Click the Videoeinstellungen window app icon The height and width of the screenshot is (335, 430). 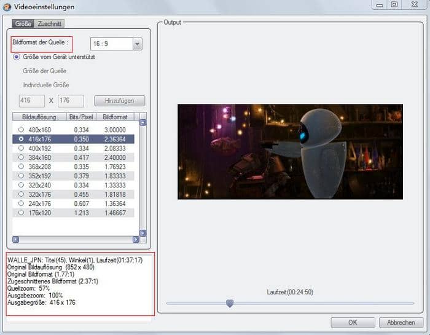pos(7,7)
